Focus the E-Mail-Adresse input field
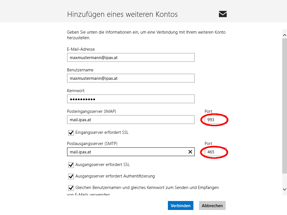Viewport: 287px width, 215px height. pyautogui.click(x=131, y=58)
